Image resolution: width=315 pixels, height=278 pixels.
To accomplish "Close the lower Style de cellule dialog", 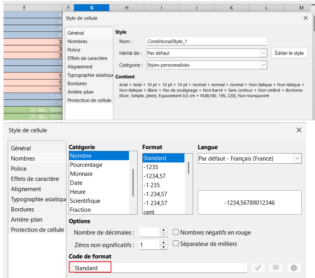I will [299, 130].
